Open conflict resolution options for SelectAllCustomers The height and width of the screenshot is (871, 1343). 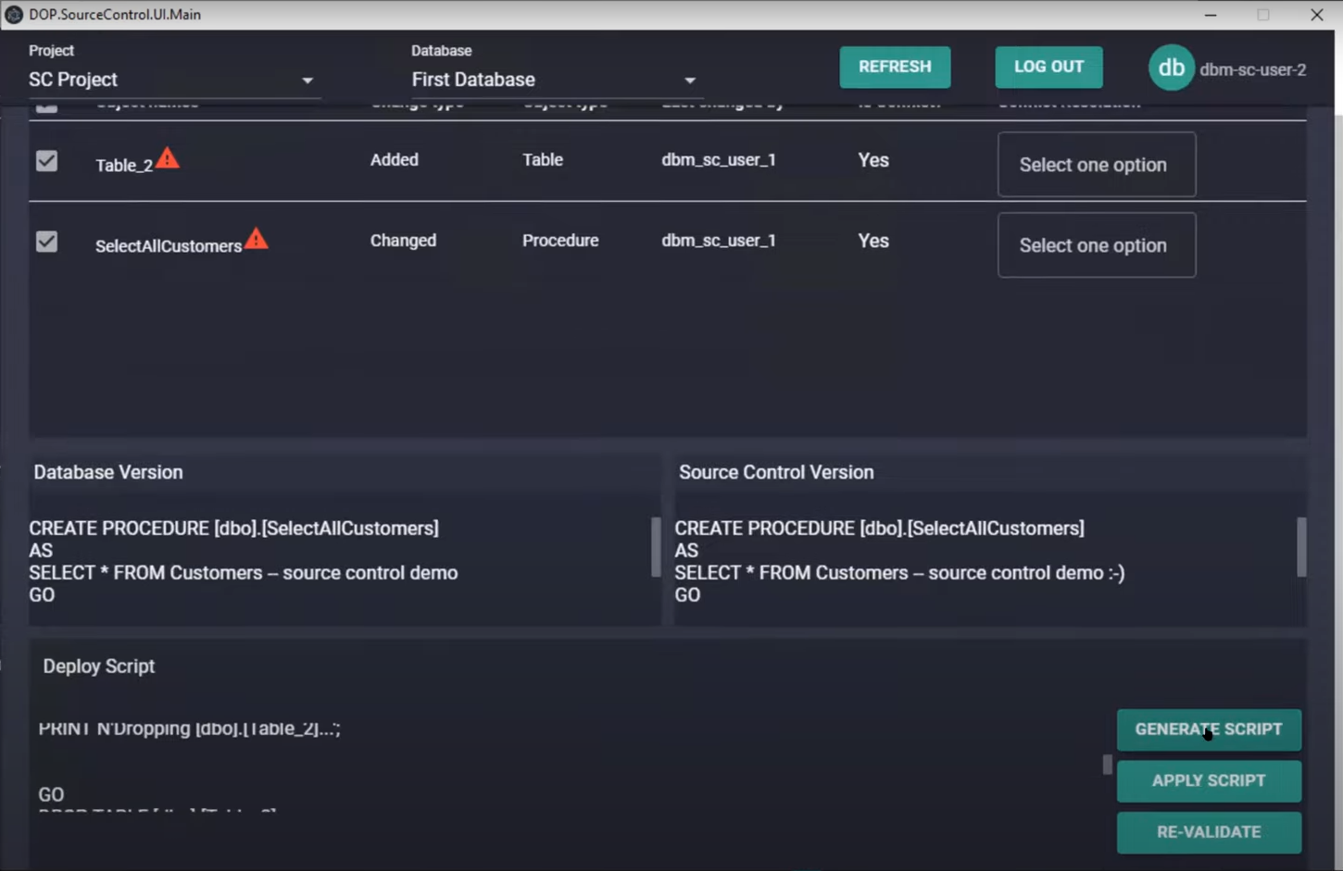pos(1097,245)
